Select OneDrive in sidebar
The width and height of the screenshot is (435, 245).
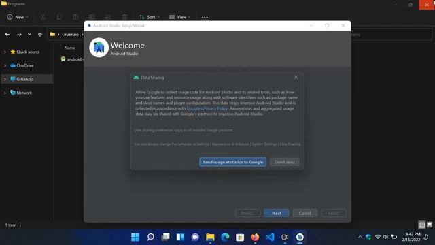pos(25,65)
